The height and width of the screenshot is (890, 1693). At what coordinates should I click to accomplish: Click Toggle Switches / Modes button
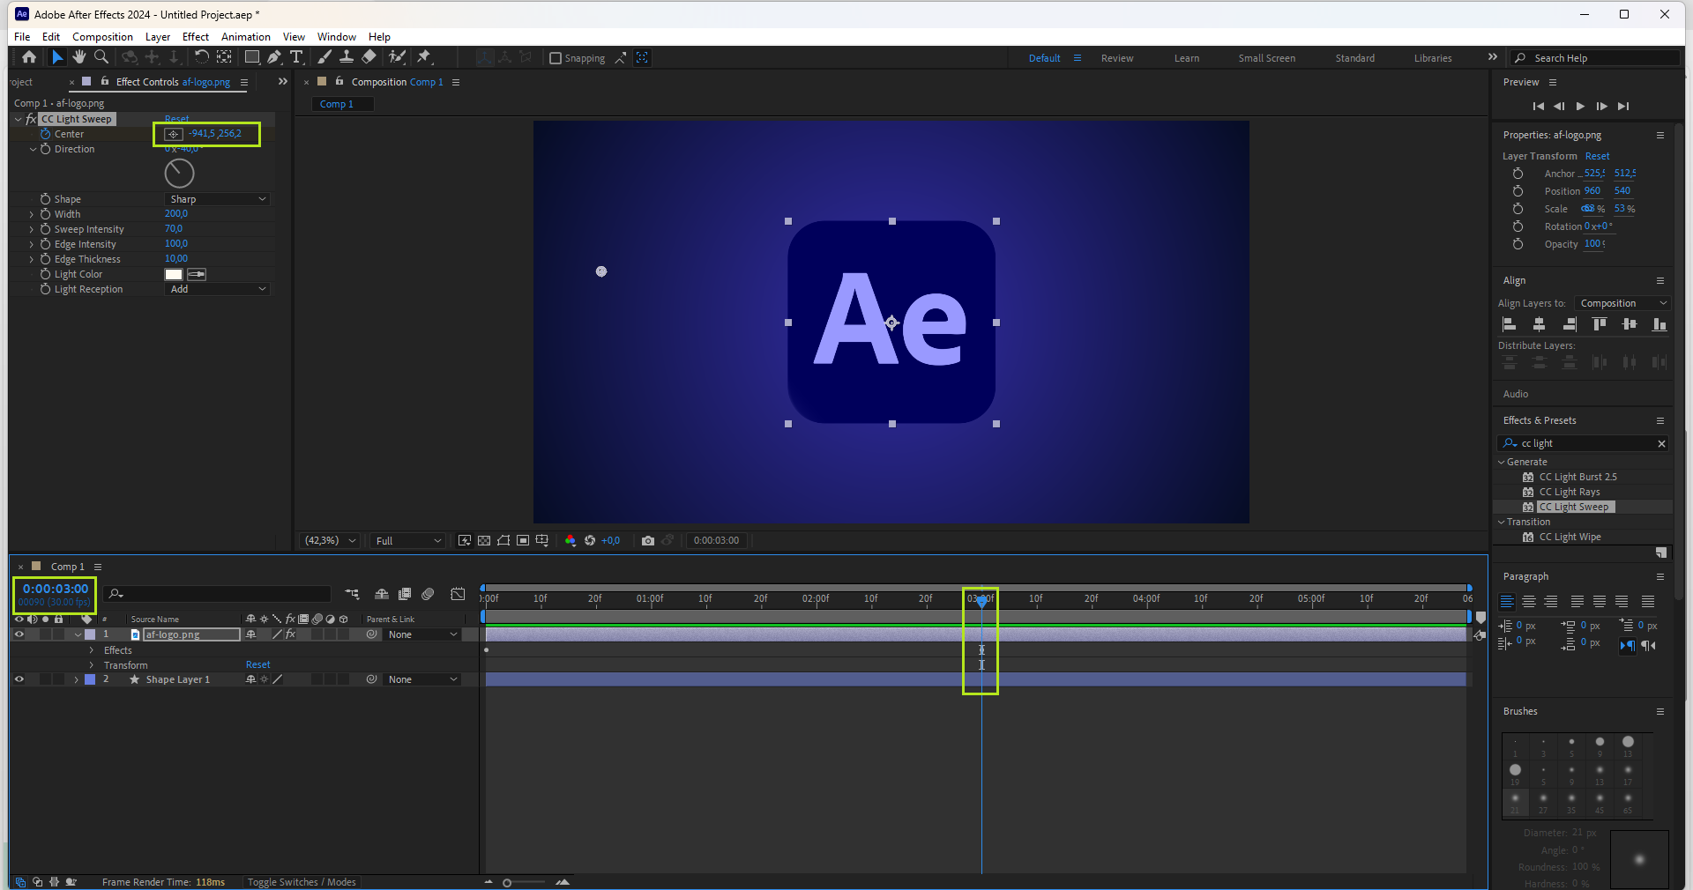[302, 882]
